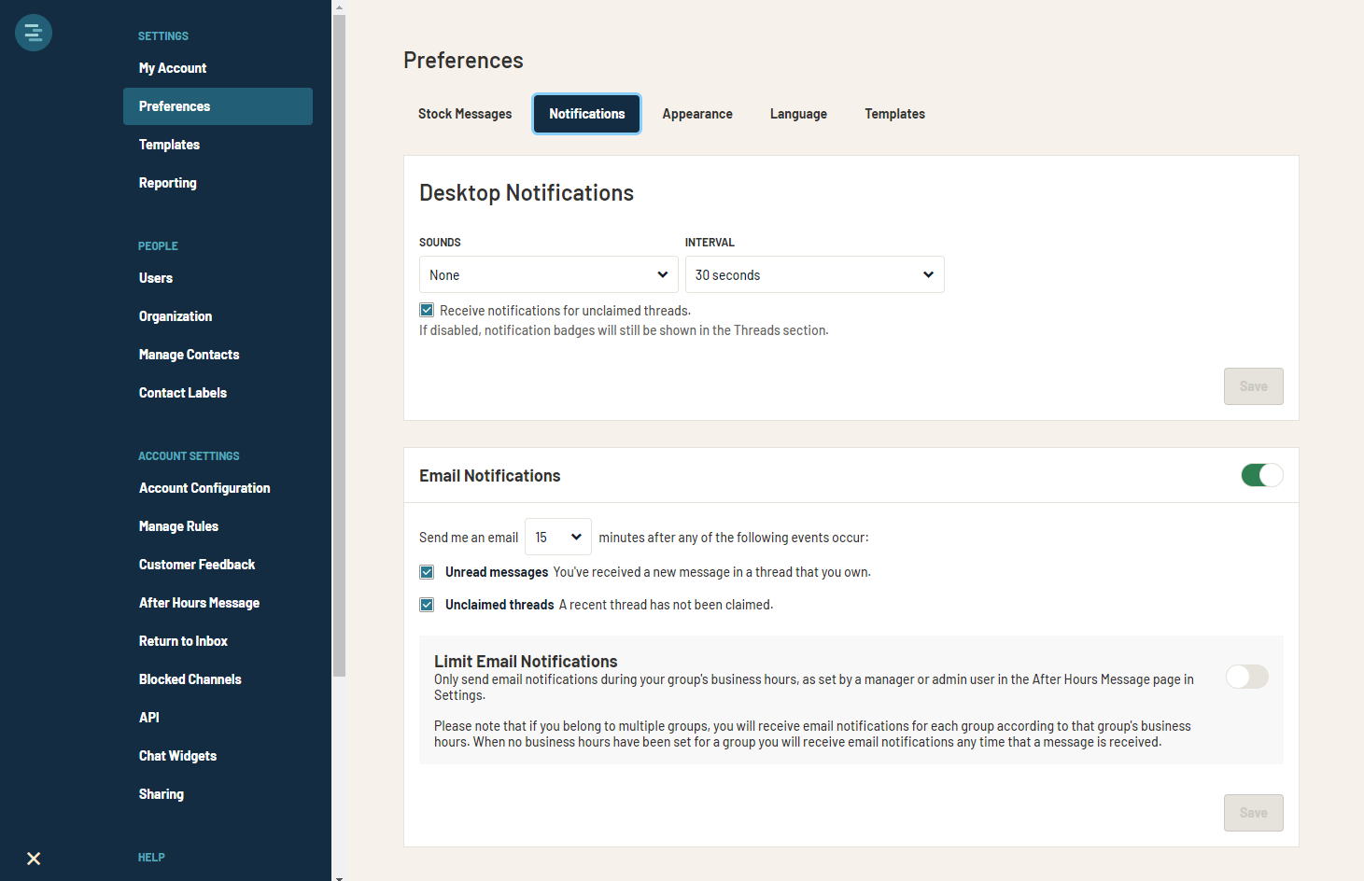Close the settings sidebar with X icon

click(34, 859)
